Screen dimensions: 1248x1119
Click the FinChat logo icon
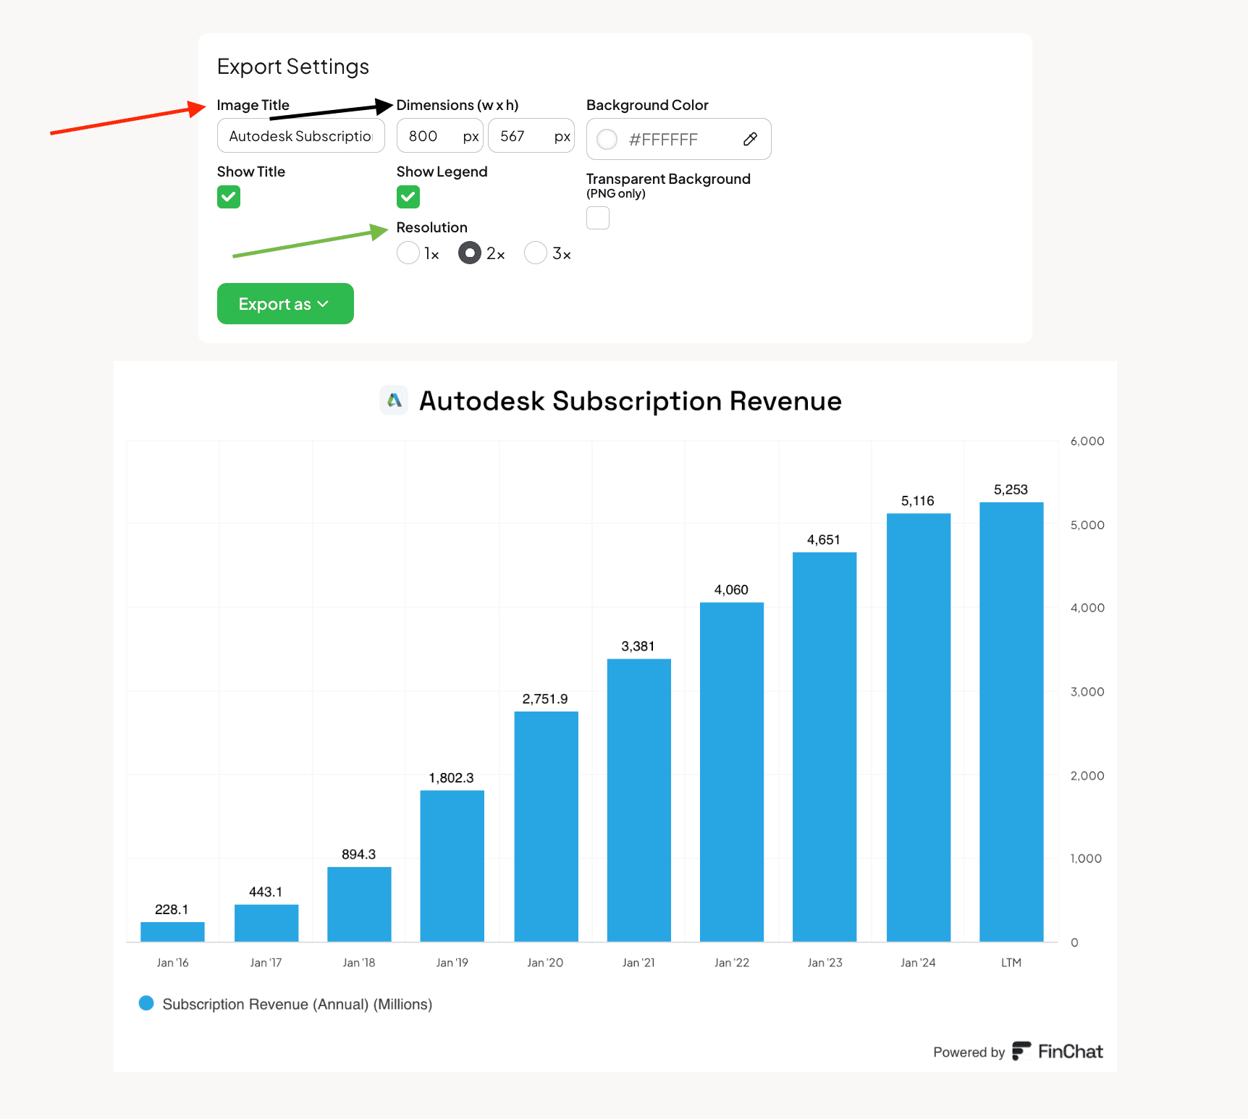(1021, 1051)
